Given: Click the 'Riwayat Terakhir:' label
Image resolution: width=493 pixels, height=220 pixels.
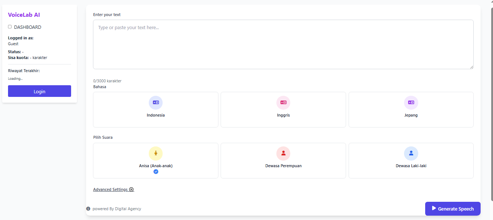Looking at the screenshot, I should [24, 71].
